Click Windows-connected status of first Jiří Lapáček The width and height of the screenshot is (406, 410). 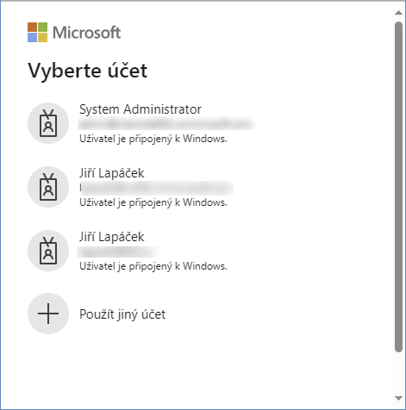pos(153,202)
